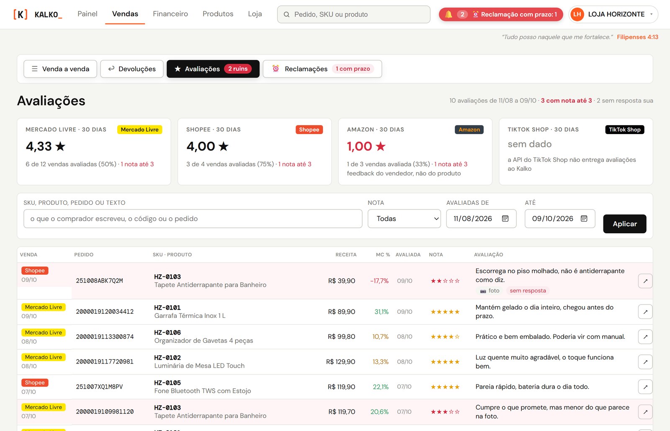The height and width of the screenshot is (431, 670).
Task: Click the foto camera attachment icon
Action: (483, 291)
